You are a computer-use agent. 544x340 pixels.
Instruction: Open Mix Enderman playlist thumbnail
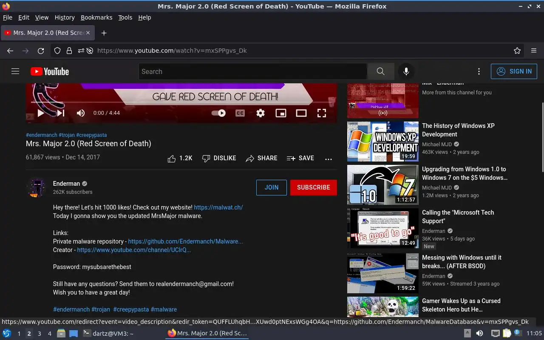point(383,101)
